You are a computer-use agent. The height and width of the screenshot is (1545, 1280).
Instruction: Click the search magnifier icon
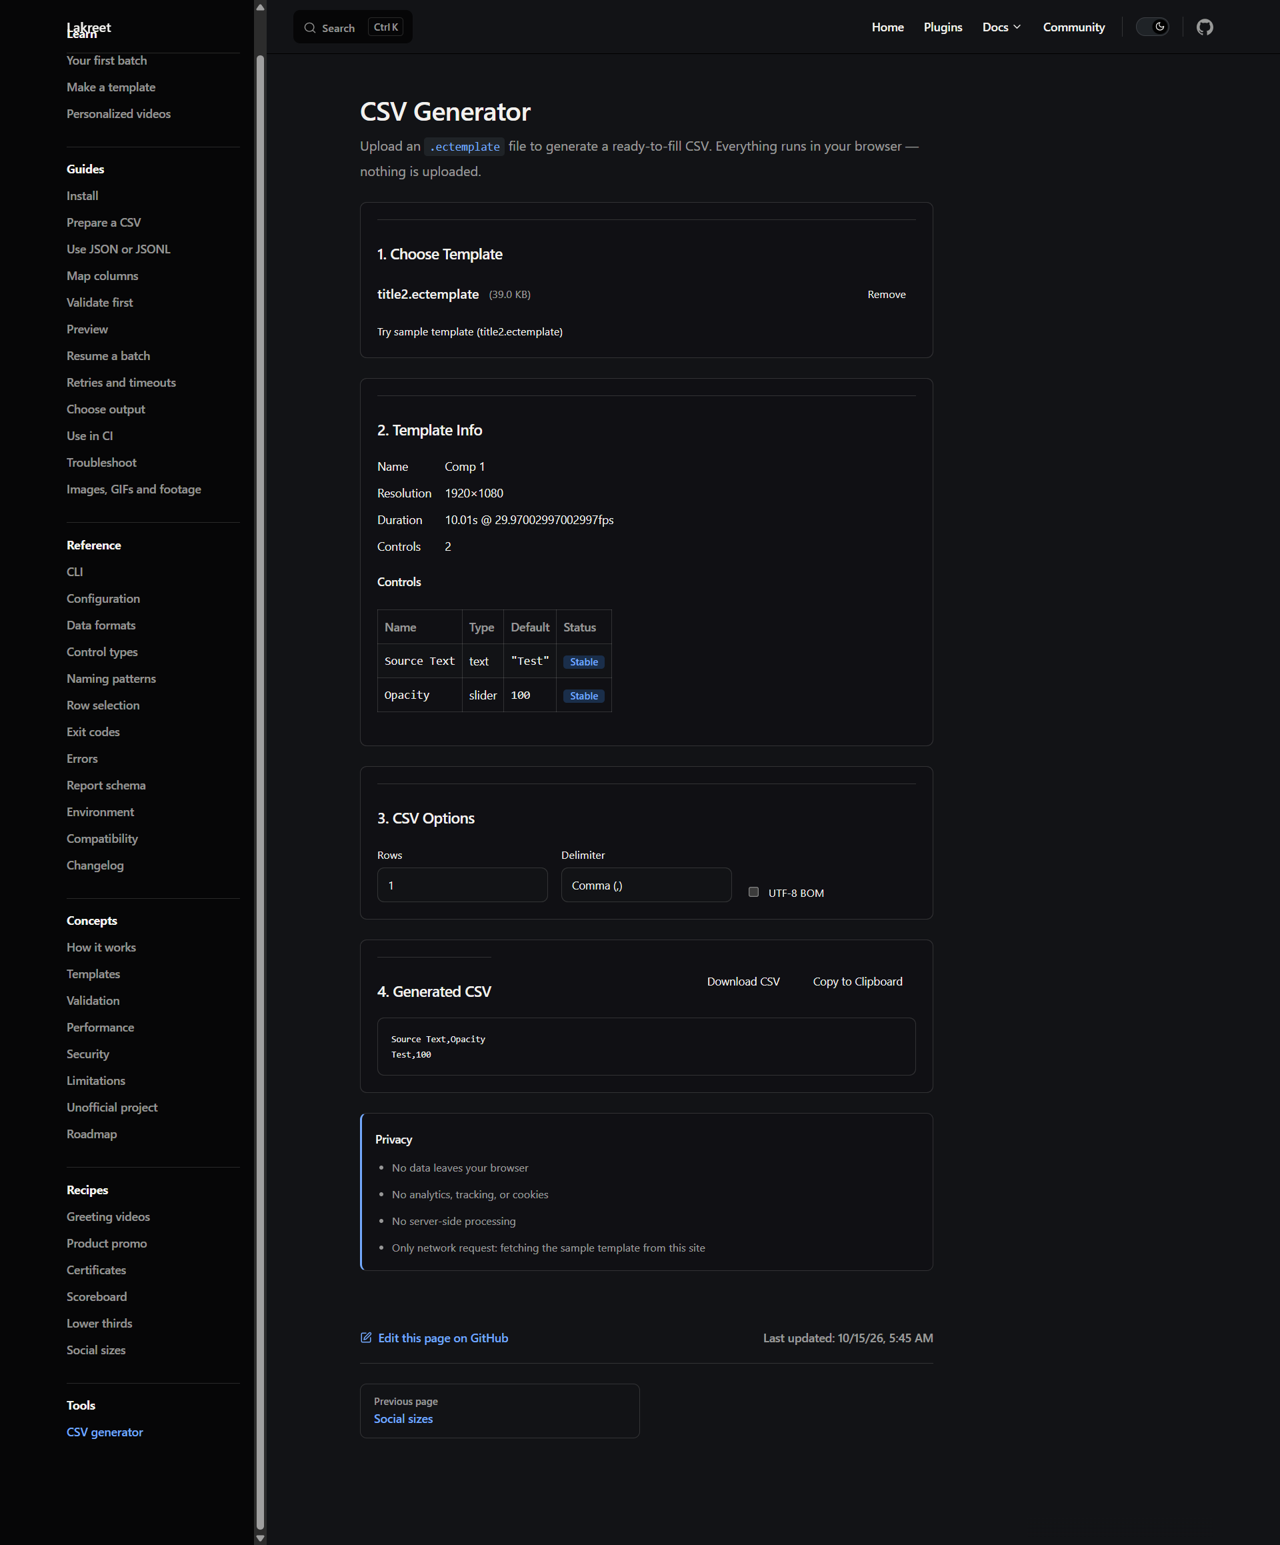click(x=310, y=28)
